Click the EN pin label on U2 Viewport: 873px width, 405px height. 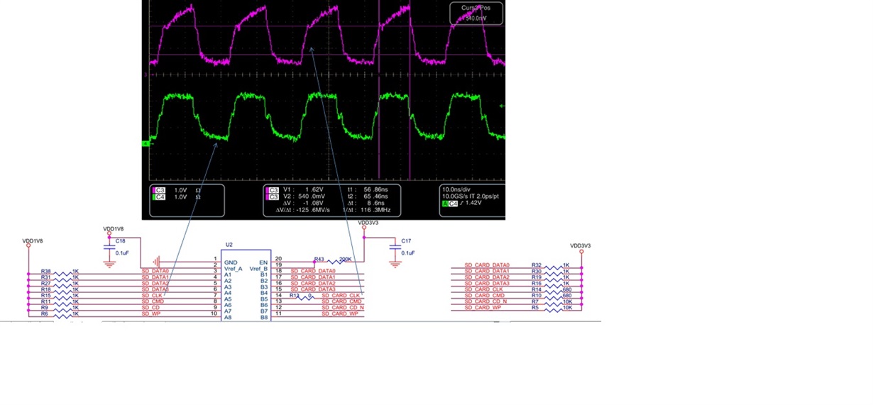tap(263, 262)
